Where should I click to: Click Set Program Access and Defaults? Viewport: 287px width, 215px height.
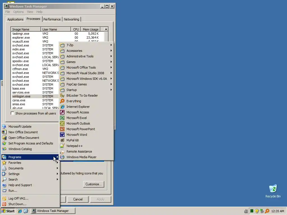[x=31, y=143]
